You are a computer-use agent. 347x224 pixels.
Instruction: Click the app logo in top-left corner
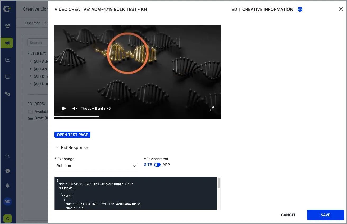(x=8, y=9)
